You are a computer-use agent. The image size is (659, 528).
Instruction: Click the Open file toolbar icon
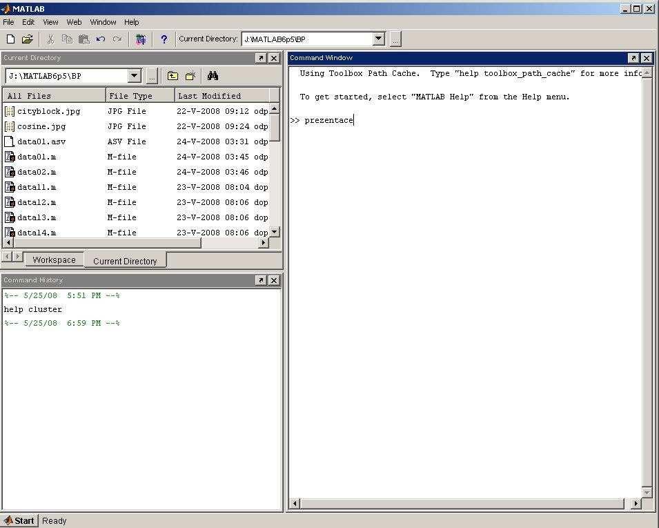point(28,39)
